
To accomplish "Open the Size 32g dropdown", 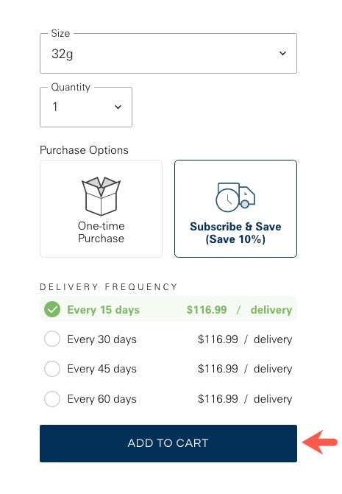I will tap(168, 53).
